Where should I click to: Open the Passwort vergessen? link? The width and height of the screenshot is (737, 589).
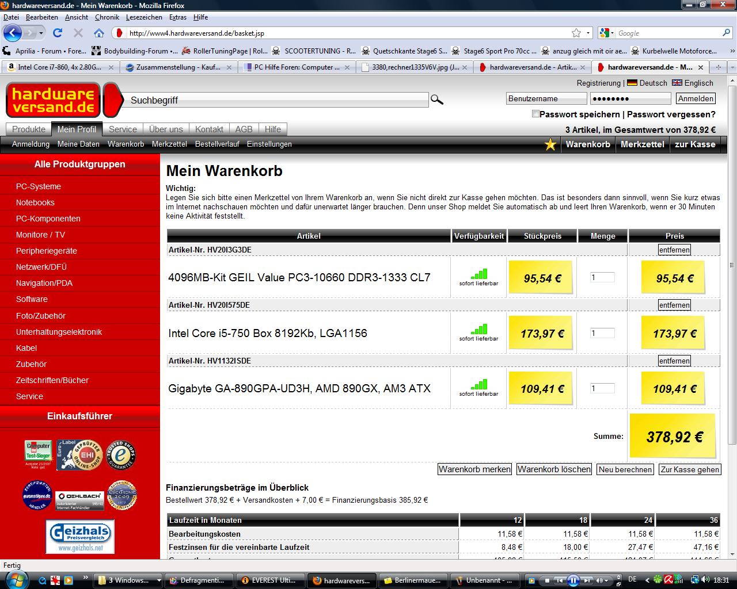[x=671, y=114]
